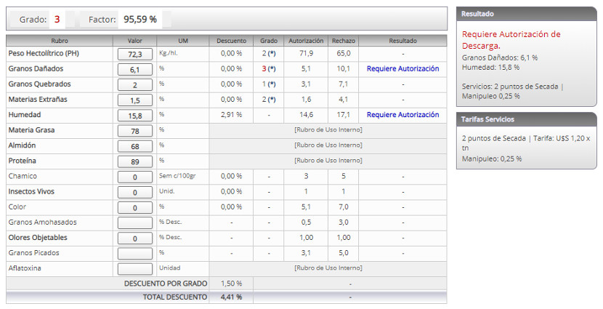Open Requiere Autorización link in Humedad row
Viewport: 603px width, 309px height.
402,115
